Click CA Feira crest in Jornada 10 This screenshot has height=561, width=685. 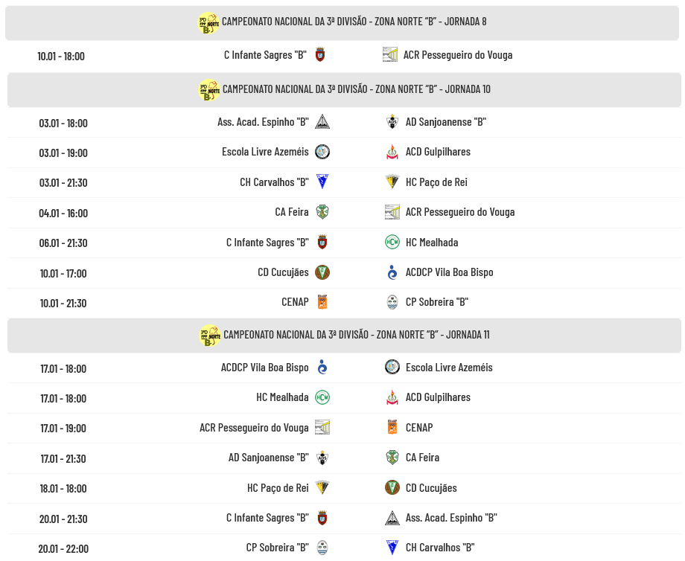(322, 212)
